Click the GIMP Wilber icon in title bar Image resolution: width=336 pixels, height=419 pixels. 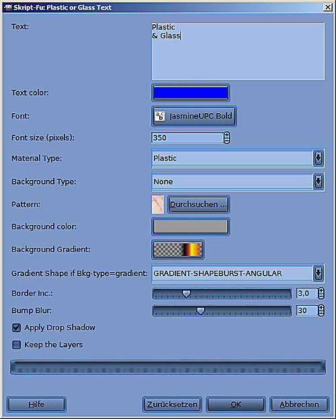8,7
